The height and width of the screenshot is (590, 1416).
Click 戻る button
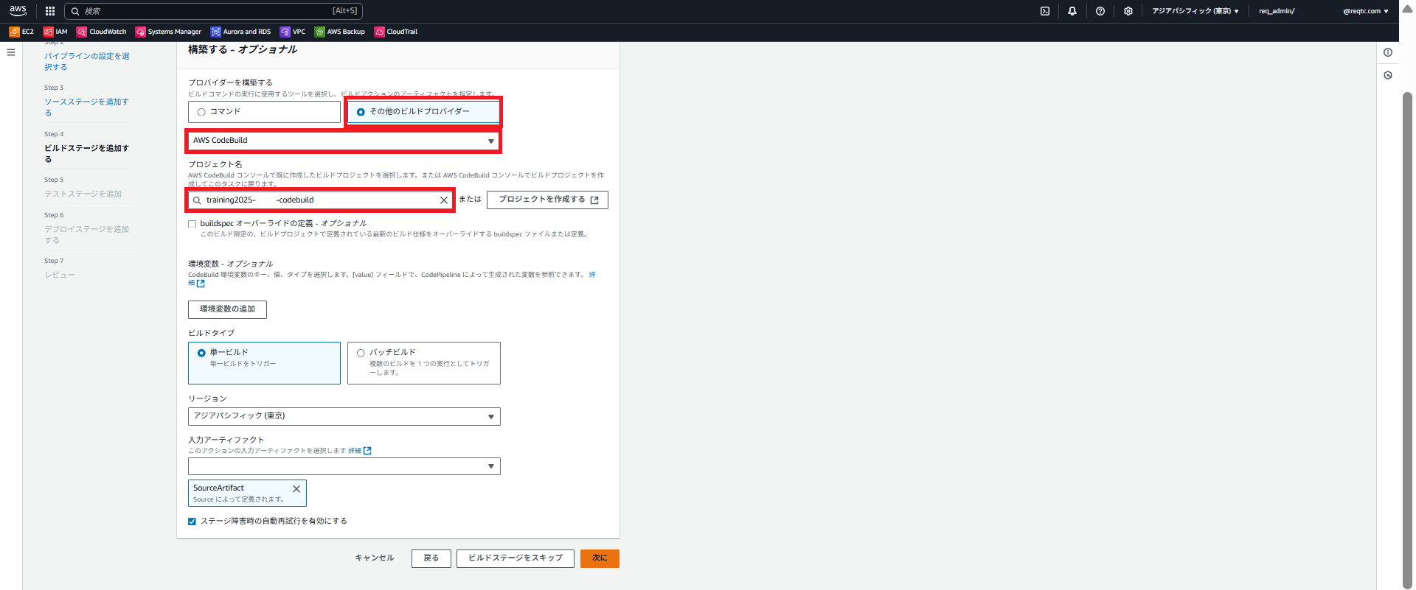pyautogui.click(x=431, y=558)
